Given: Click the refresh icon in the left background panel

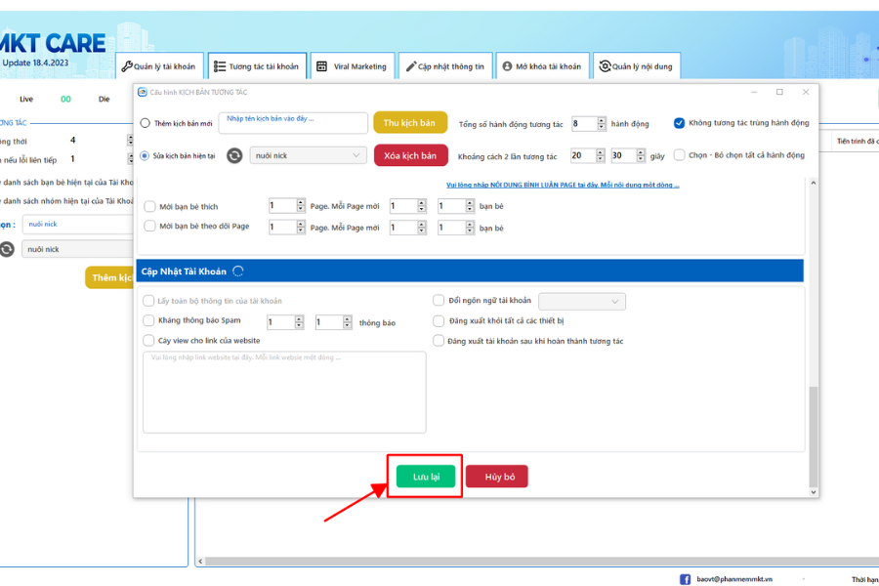Looking at the screenshot, I should point(10,249).
